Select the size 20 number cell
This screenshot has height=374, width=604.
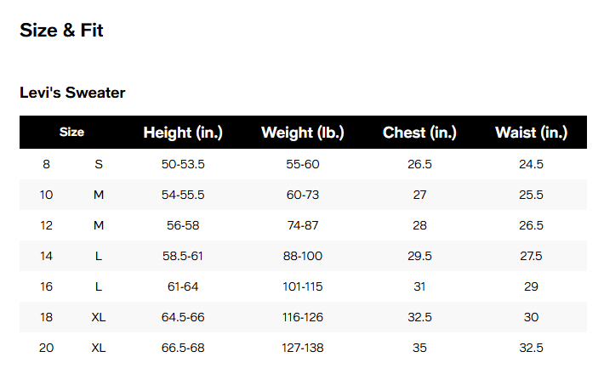tap(46, 348)
